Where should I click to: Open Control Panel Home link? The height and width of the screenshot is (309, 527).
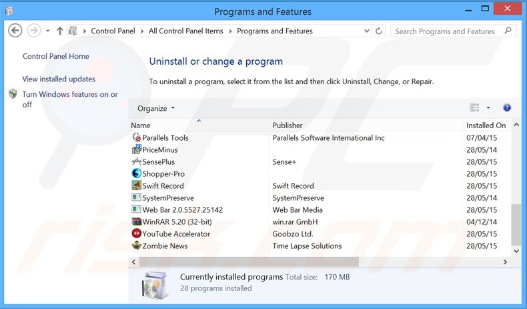(x=56, y=56)
